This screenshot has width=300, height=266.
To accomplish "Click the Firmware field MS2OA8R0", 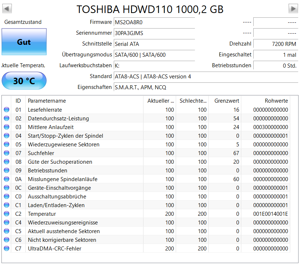I will click(154, 22).
